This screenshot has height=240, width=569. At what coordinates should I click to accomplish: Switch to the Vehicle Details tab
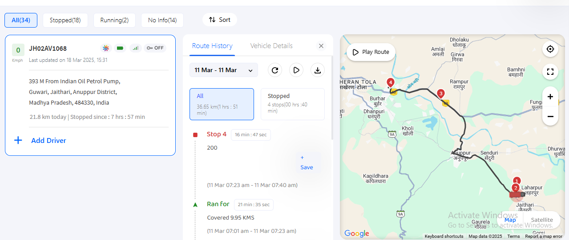[x=271, y=46]
